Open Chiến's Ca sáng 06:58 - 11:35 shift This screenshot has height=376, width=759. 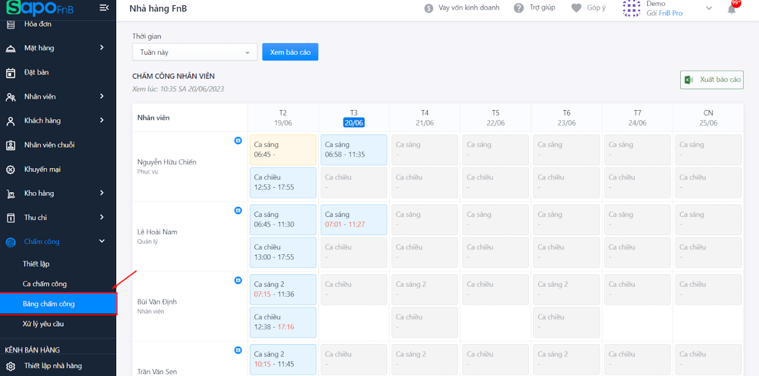pyautogui.click(x=354, y=150)
